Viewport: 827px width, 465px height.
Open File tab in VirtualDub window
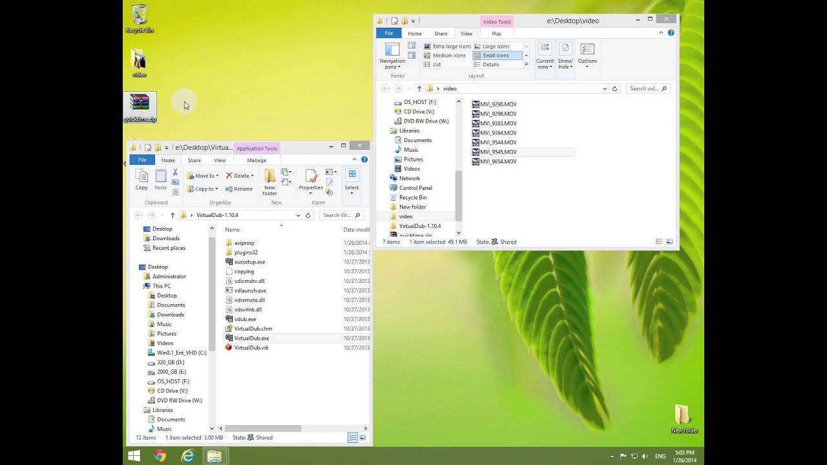tap(141, 160)
